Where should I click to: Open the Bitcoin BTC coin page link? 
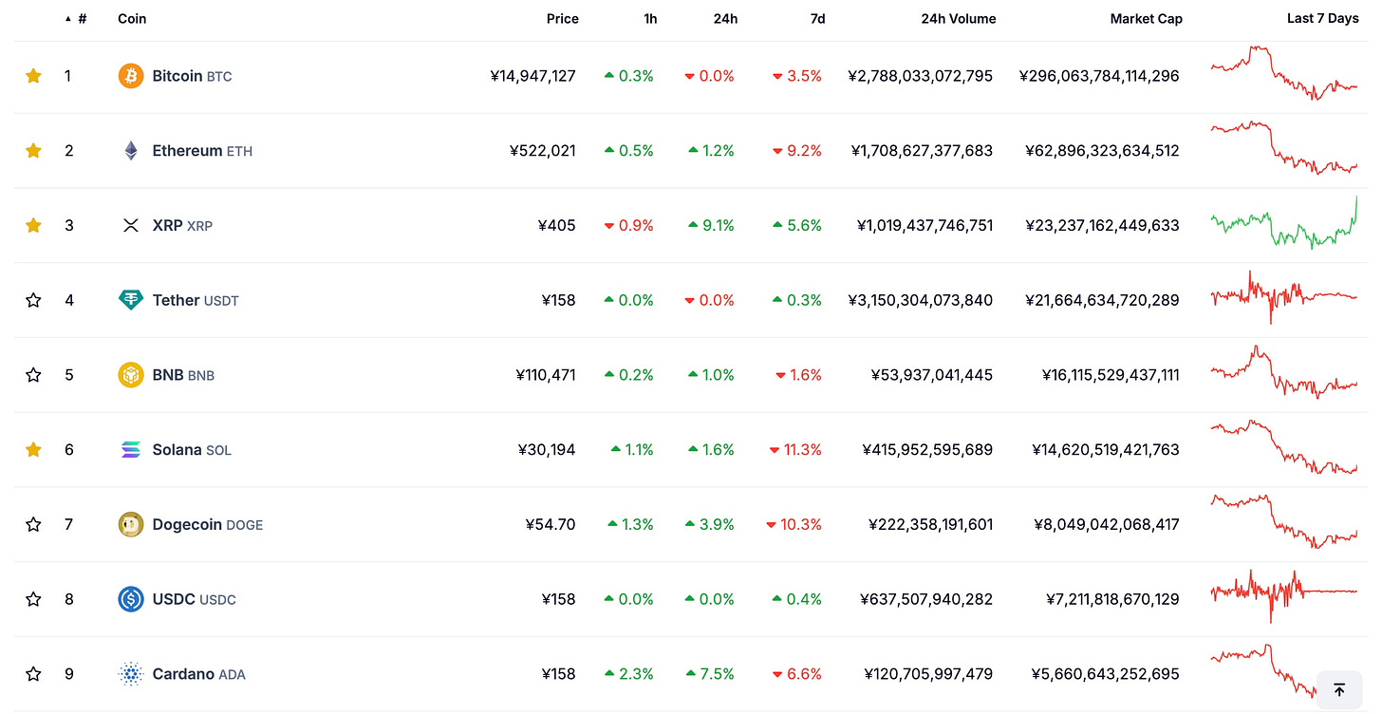click(192, 76)
